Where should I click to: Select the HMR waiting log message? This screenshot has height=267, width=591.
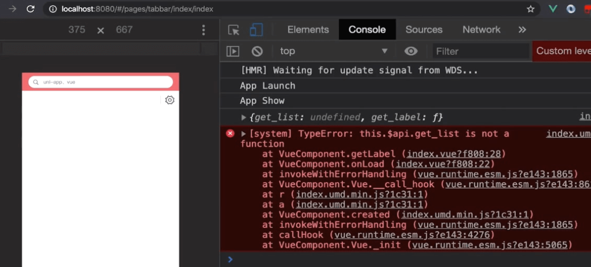359,71
